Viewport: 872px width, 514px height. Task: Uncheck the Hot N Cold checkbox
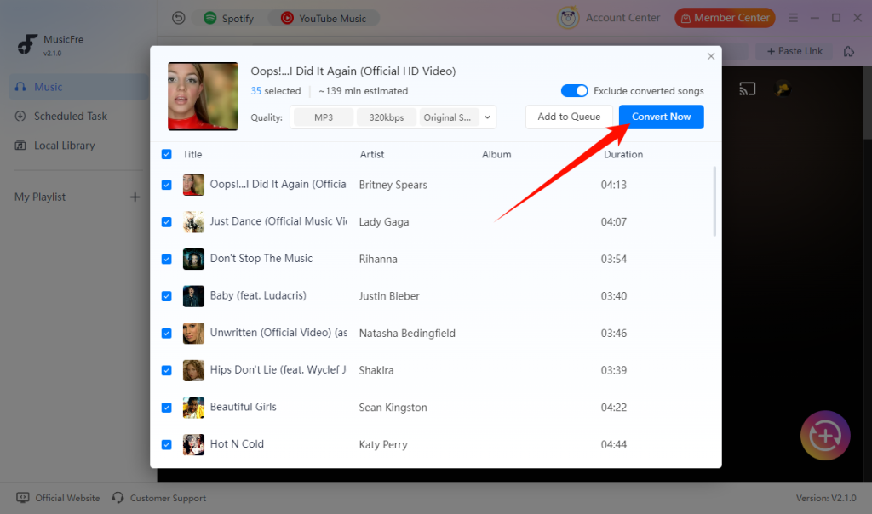coord(166,444)
